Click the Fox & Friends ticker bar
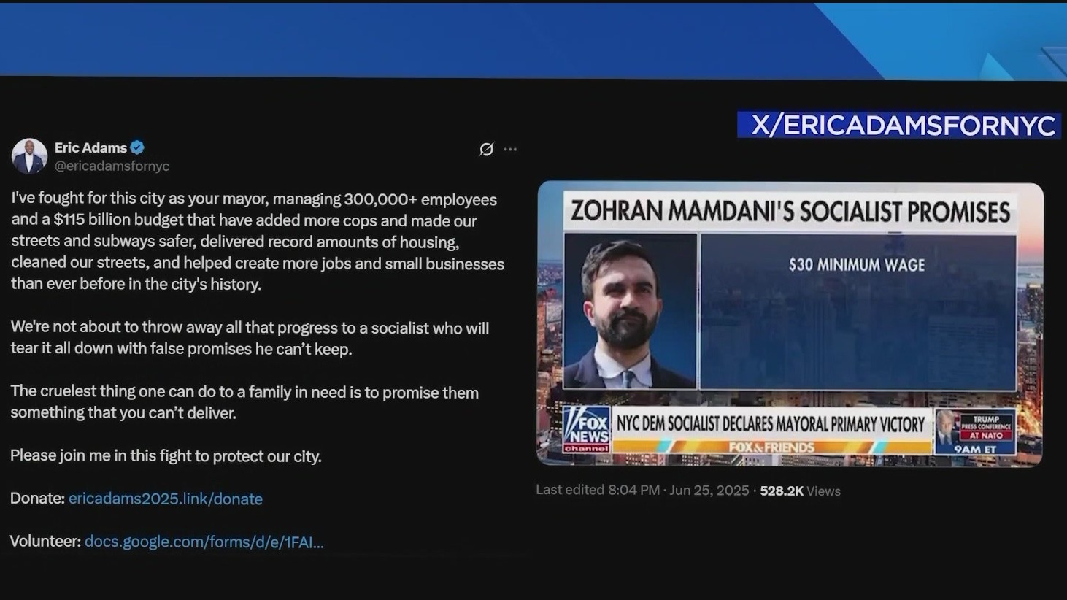The image size is (1067, 600). [771, 447]
